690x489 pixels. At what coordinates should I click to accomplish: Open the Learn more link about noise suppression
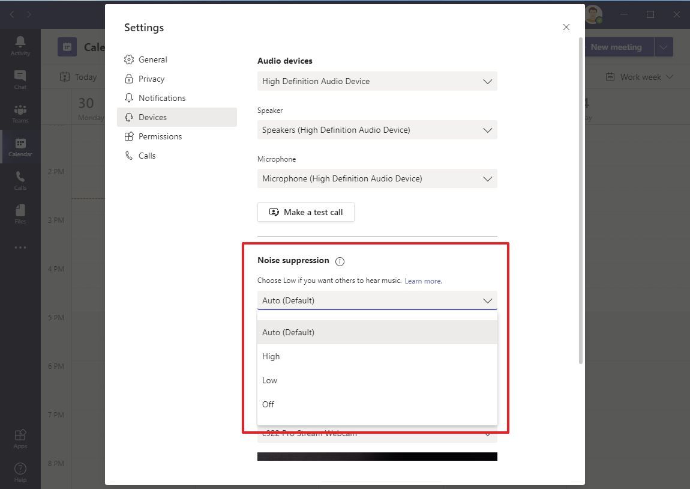point(423,281)
